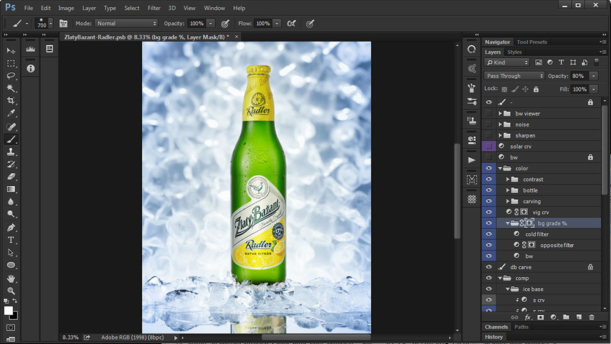The image size is (611, 344).
Task: Hide the vig crv layer
Action: [489, 212]
